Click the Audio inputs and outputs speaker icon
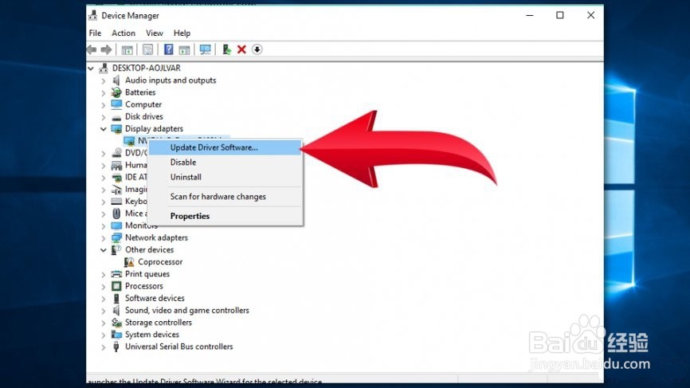The width and height of the screenshot is (690, 388). pyautogui.click(x=116, y=80)
